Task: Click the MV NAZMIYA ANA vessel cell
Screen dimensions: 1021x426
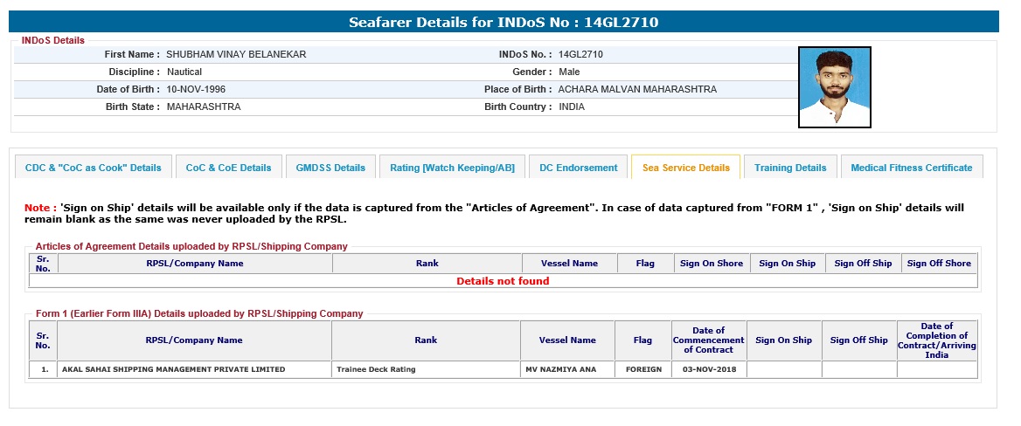Action: coord(560,369)
